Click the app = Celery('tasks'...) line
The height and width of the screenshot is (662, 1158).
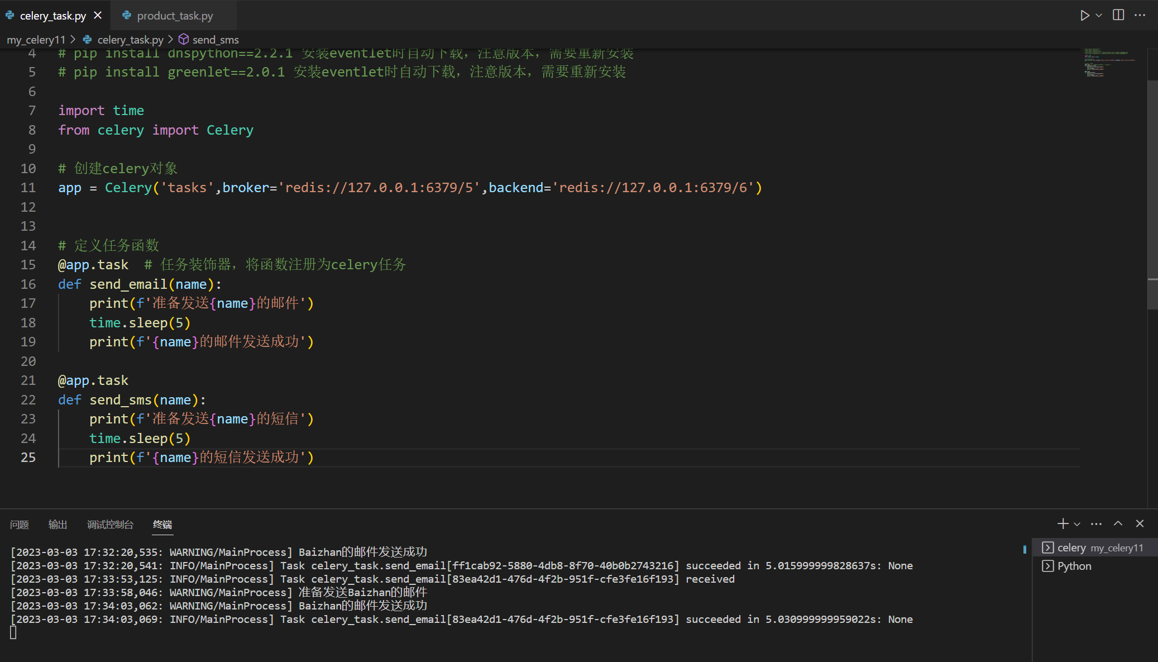click(410, 188)
